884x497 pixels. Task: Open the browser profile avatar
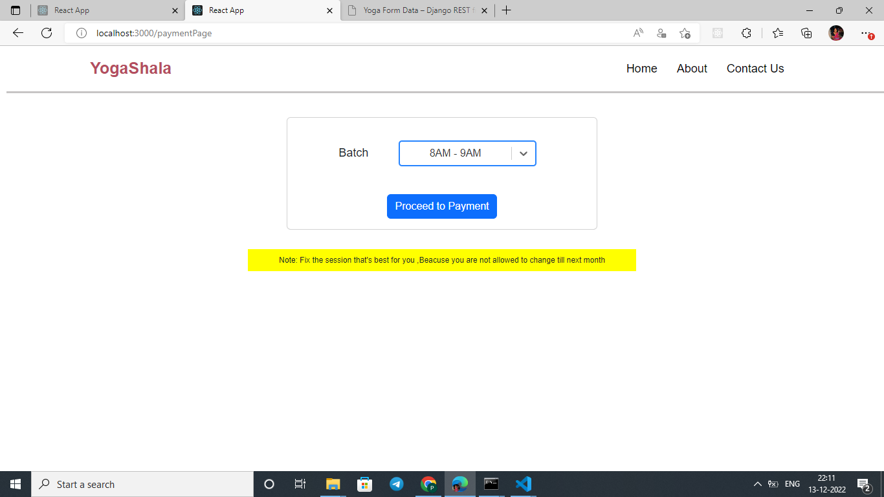[835, 33]
